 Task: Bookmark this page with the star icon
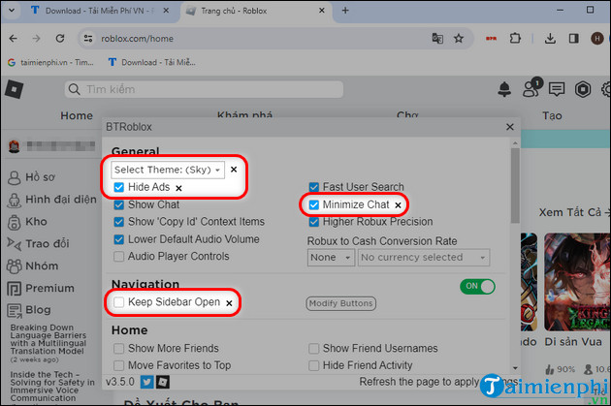(459, 38)
